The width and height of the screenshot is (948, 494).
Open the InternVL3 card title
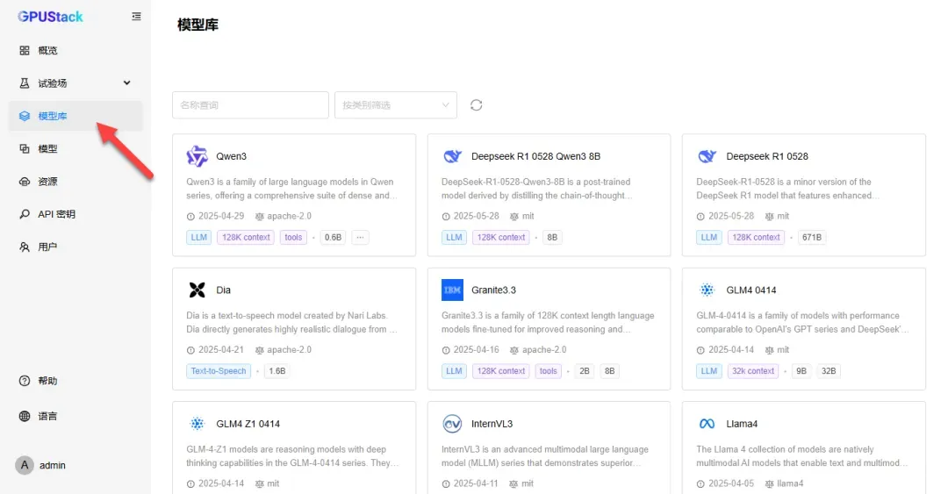tap(492, 424)
